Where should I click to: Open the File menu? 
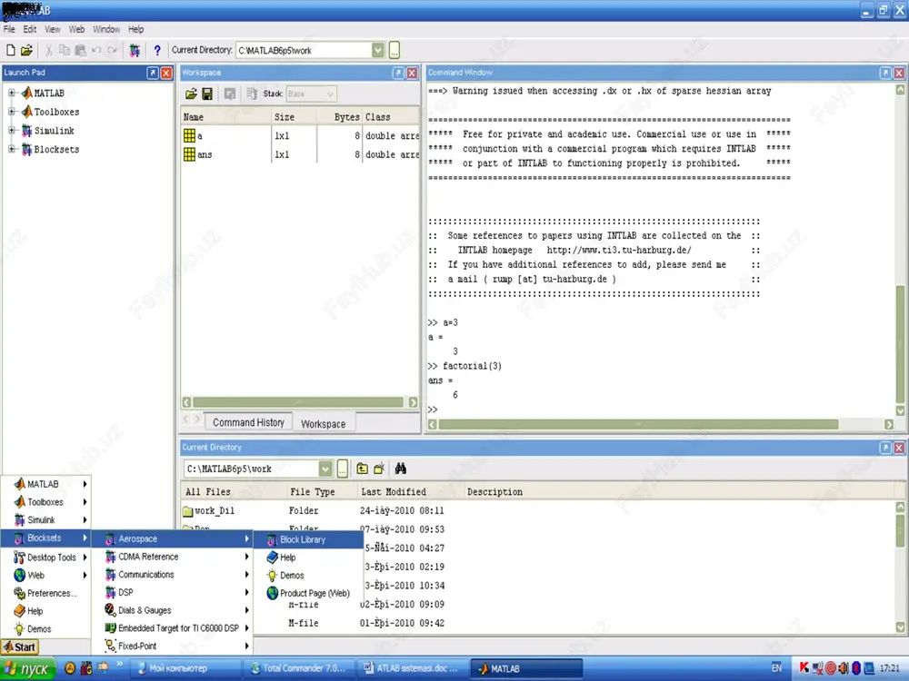(9, 29)
